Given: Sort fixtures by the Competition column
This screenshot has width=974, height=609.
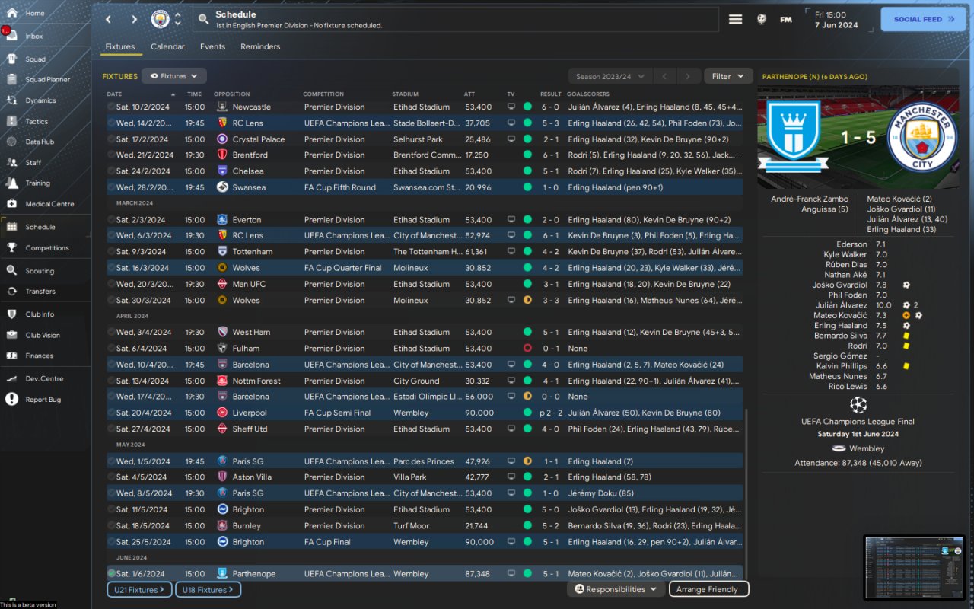Looking at the screenshot, I should tap(323, 94).
